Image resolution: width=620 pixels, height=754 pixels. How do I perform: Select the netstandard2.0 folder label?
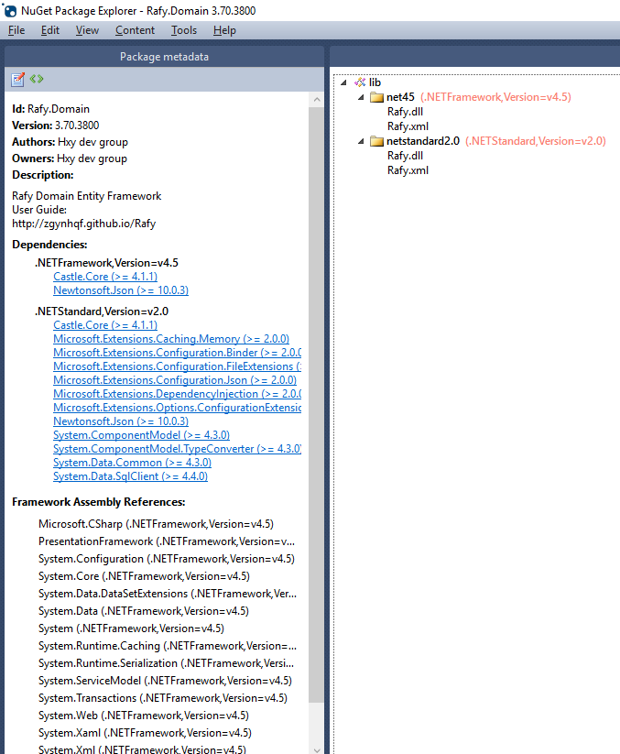pos(423,141)
